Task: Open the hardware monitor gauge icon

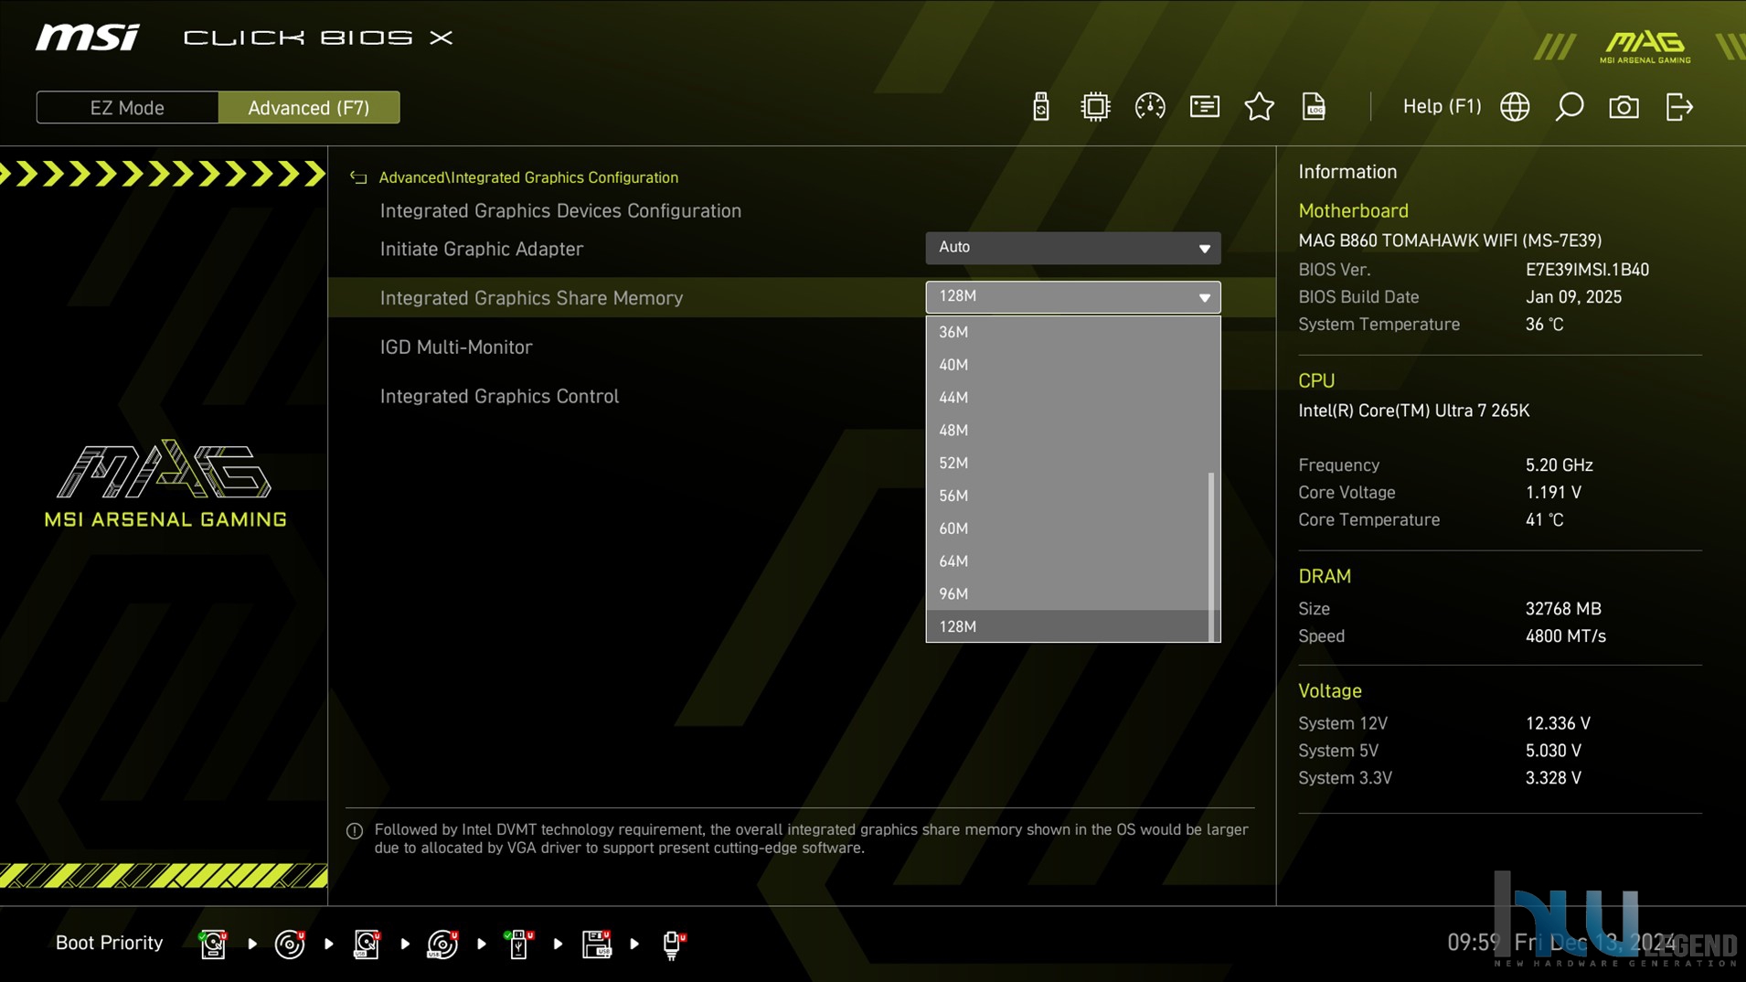Action: click(x=1149, y=107)
